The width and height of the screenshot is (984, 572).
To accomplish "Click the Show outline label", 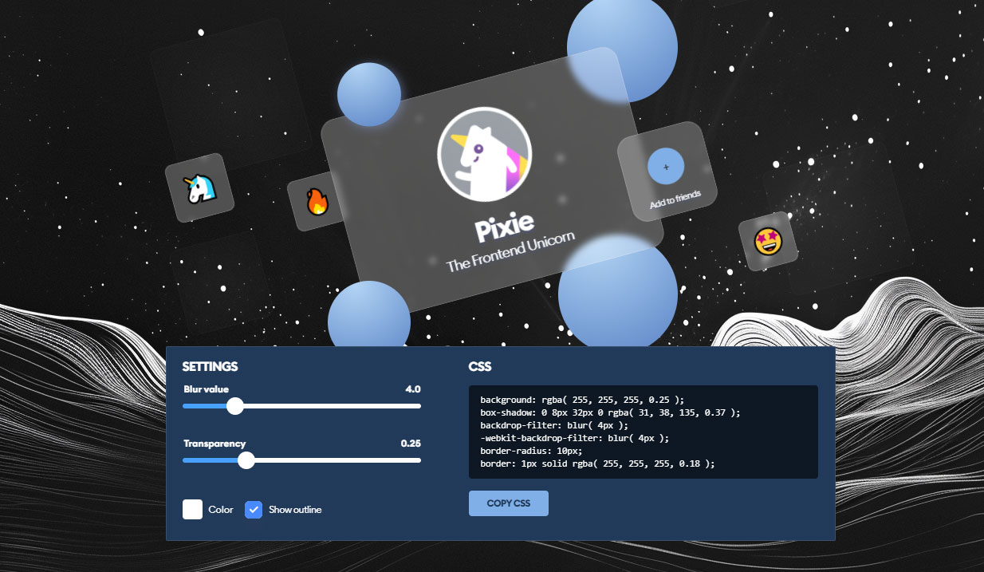I will [x=295, y=509].
